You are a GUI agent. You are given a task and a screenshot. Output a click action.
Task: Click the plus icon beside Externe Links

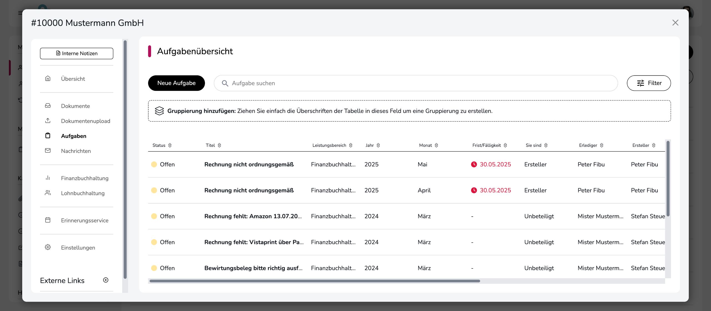(106, 280)
